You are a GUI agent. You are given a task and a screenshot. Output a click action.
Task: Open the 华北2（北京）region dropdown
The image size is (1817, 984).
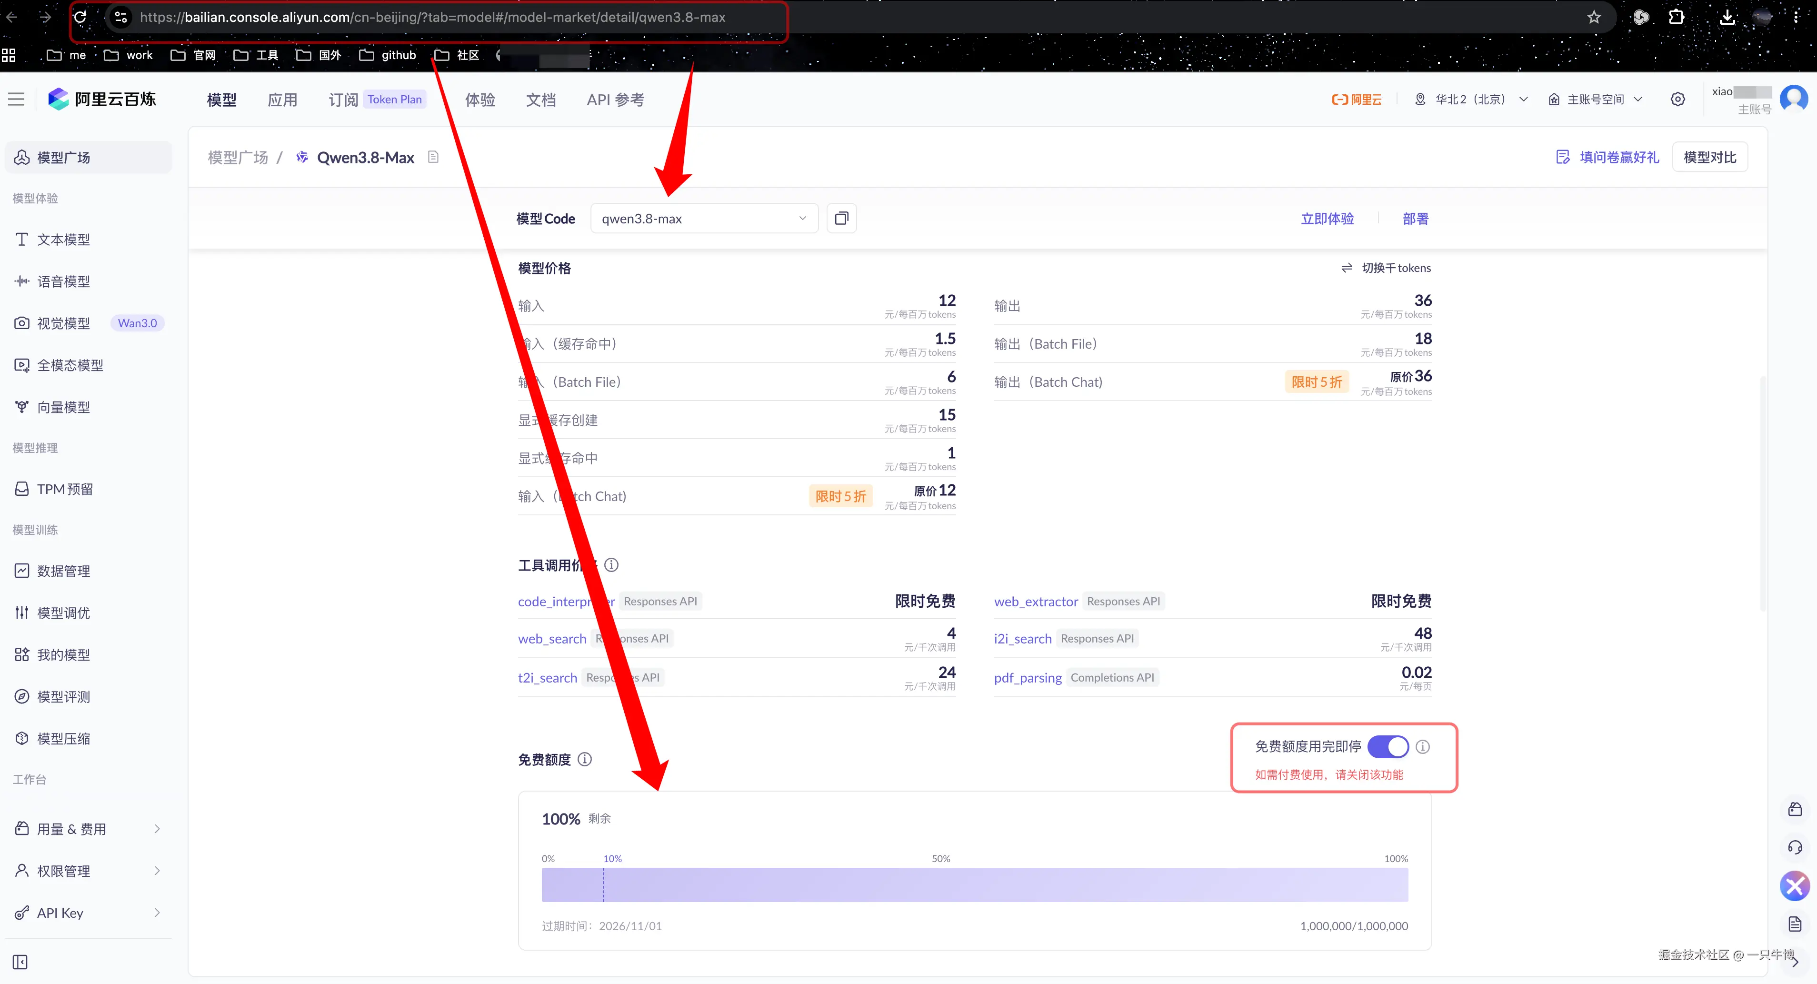pos(1471,100)
